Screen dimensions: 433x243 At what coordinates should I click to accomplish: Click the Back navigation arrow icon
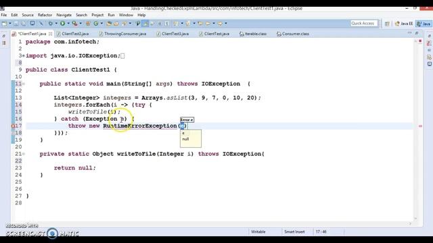(x=208, y=24)
